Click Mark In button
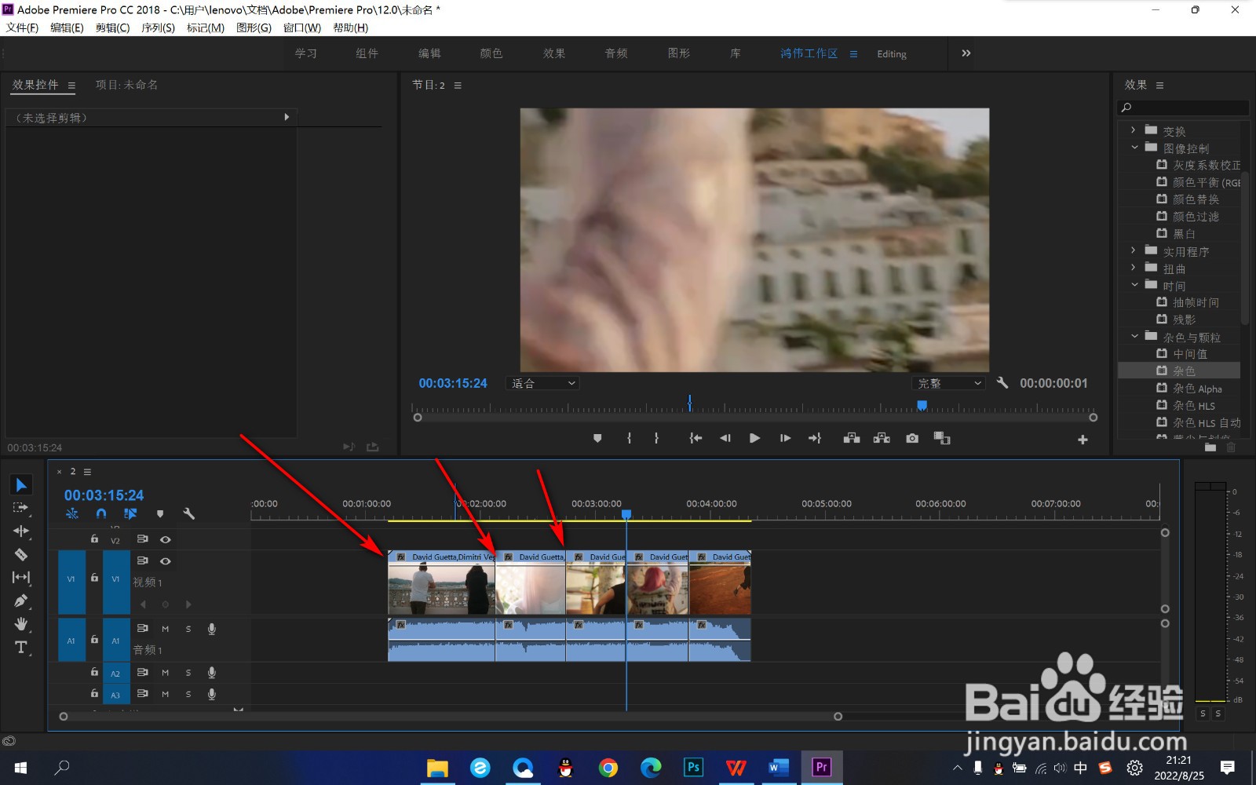 629,438
